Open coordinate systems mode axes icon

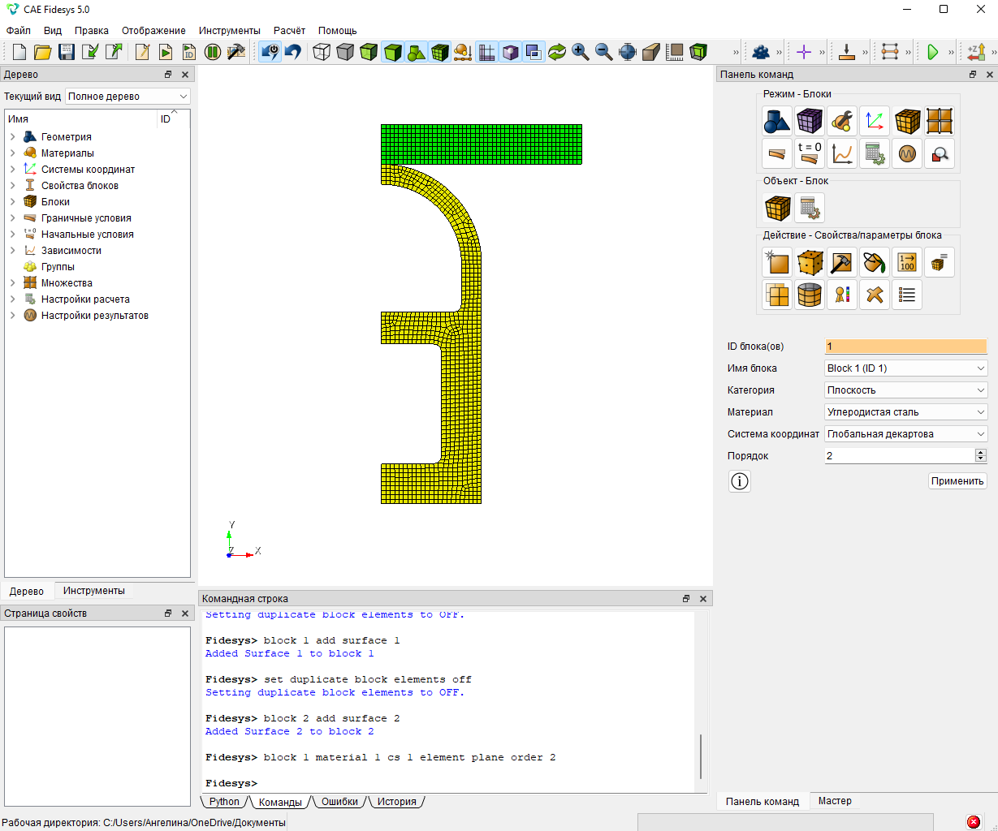coord(875,121)
